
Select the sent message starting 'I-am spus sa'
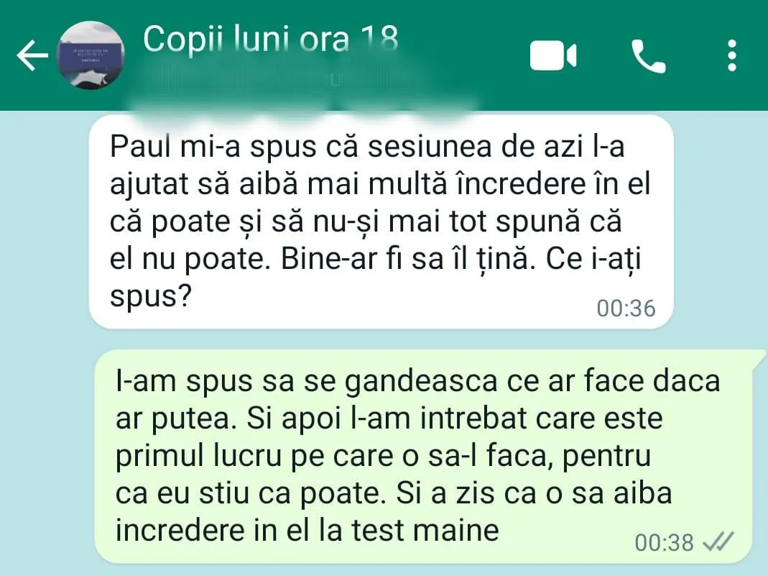[424, 457]
